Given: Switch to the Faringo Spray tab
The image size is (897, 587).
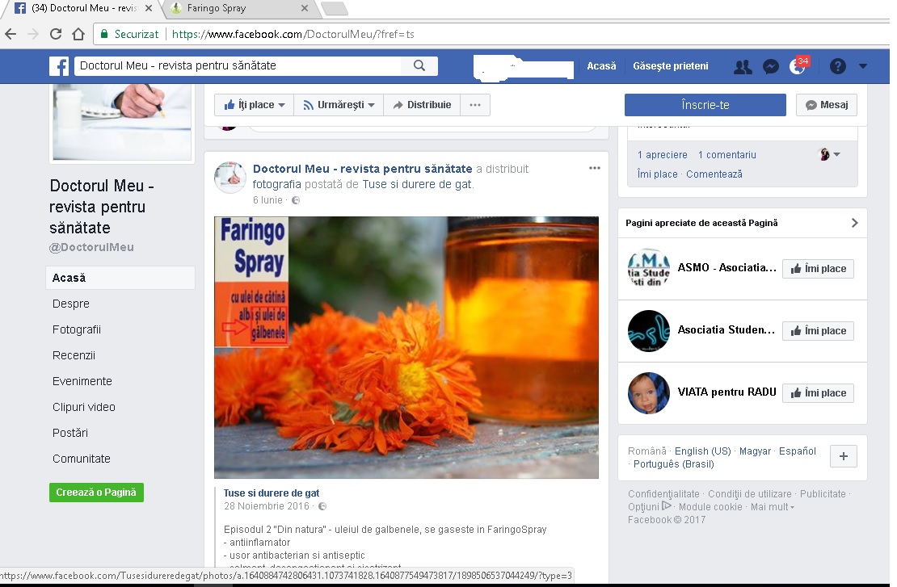Looking at the screenshot, I should click(x=240, y=8).
